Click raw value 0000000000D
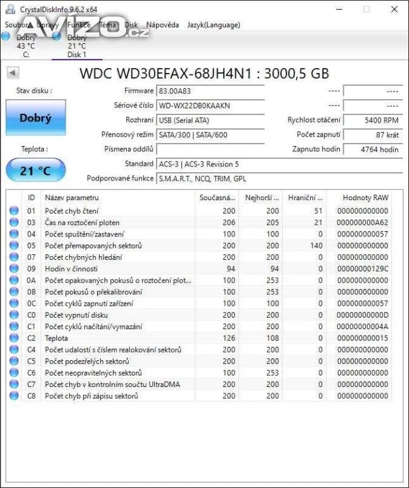409x488 pixels. pyautogui.click(x=363, y=315)
